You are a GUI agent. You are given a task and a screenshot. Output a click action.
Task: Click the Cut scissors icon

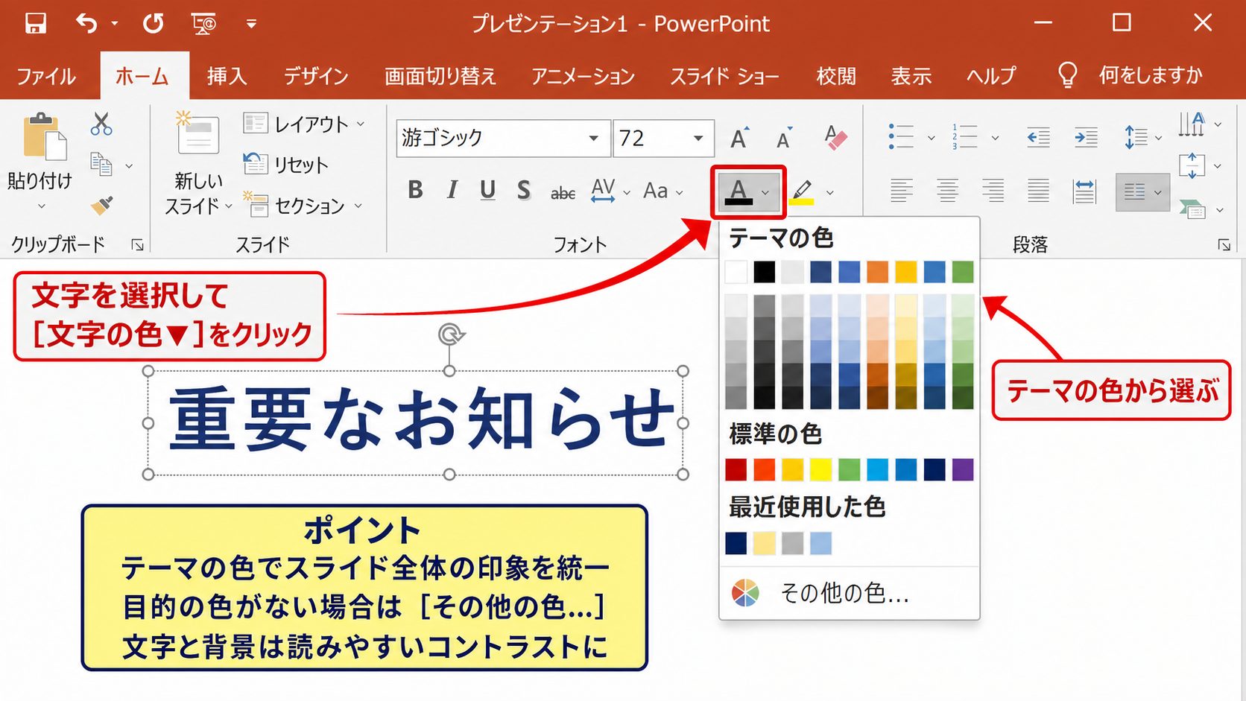click(x=101, y=124)
